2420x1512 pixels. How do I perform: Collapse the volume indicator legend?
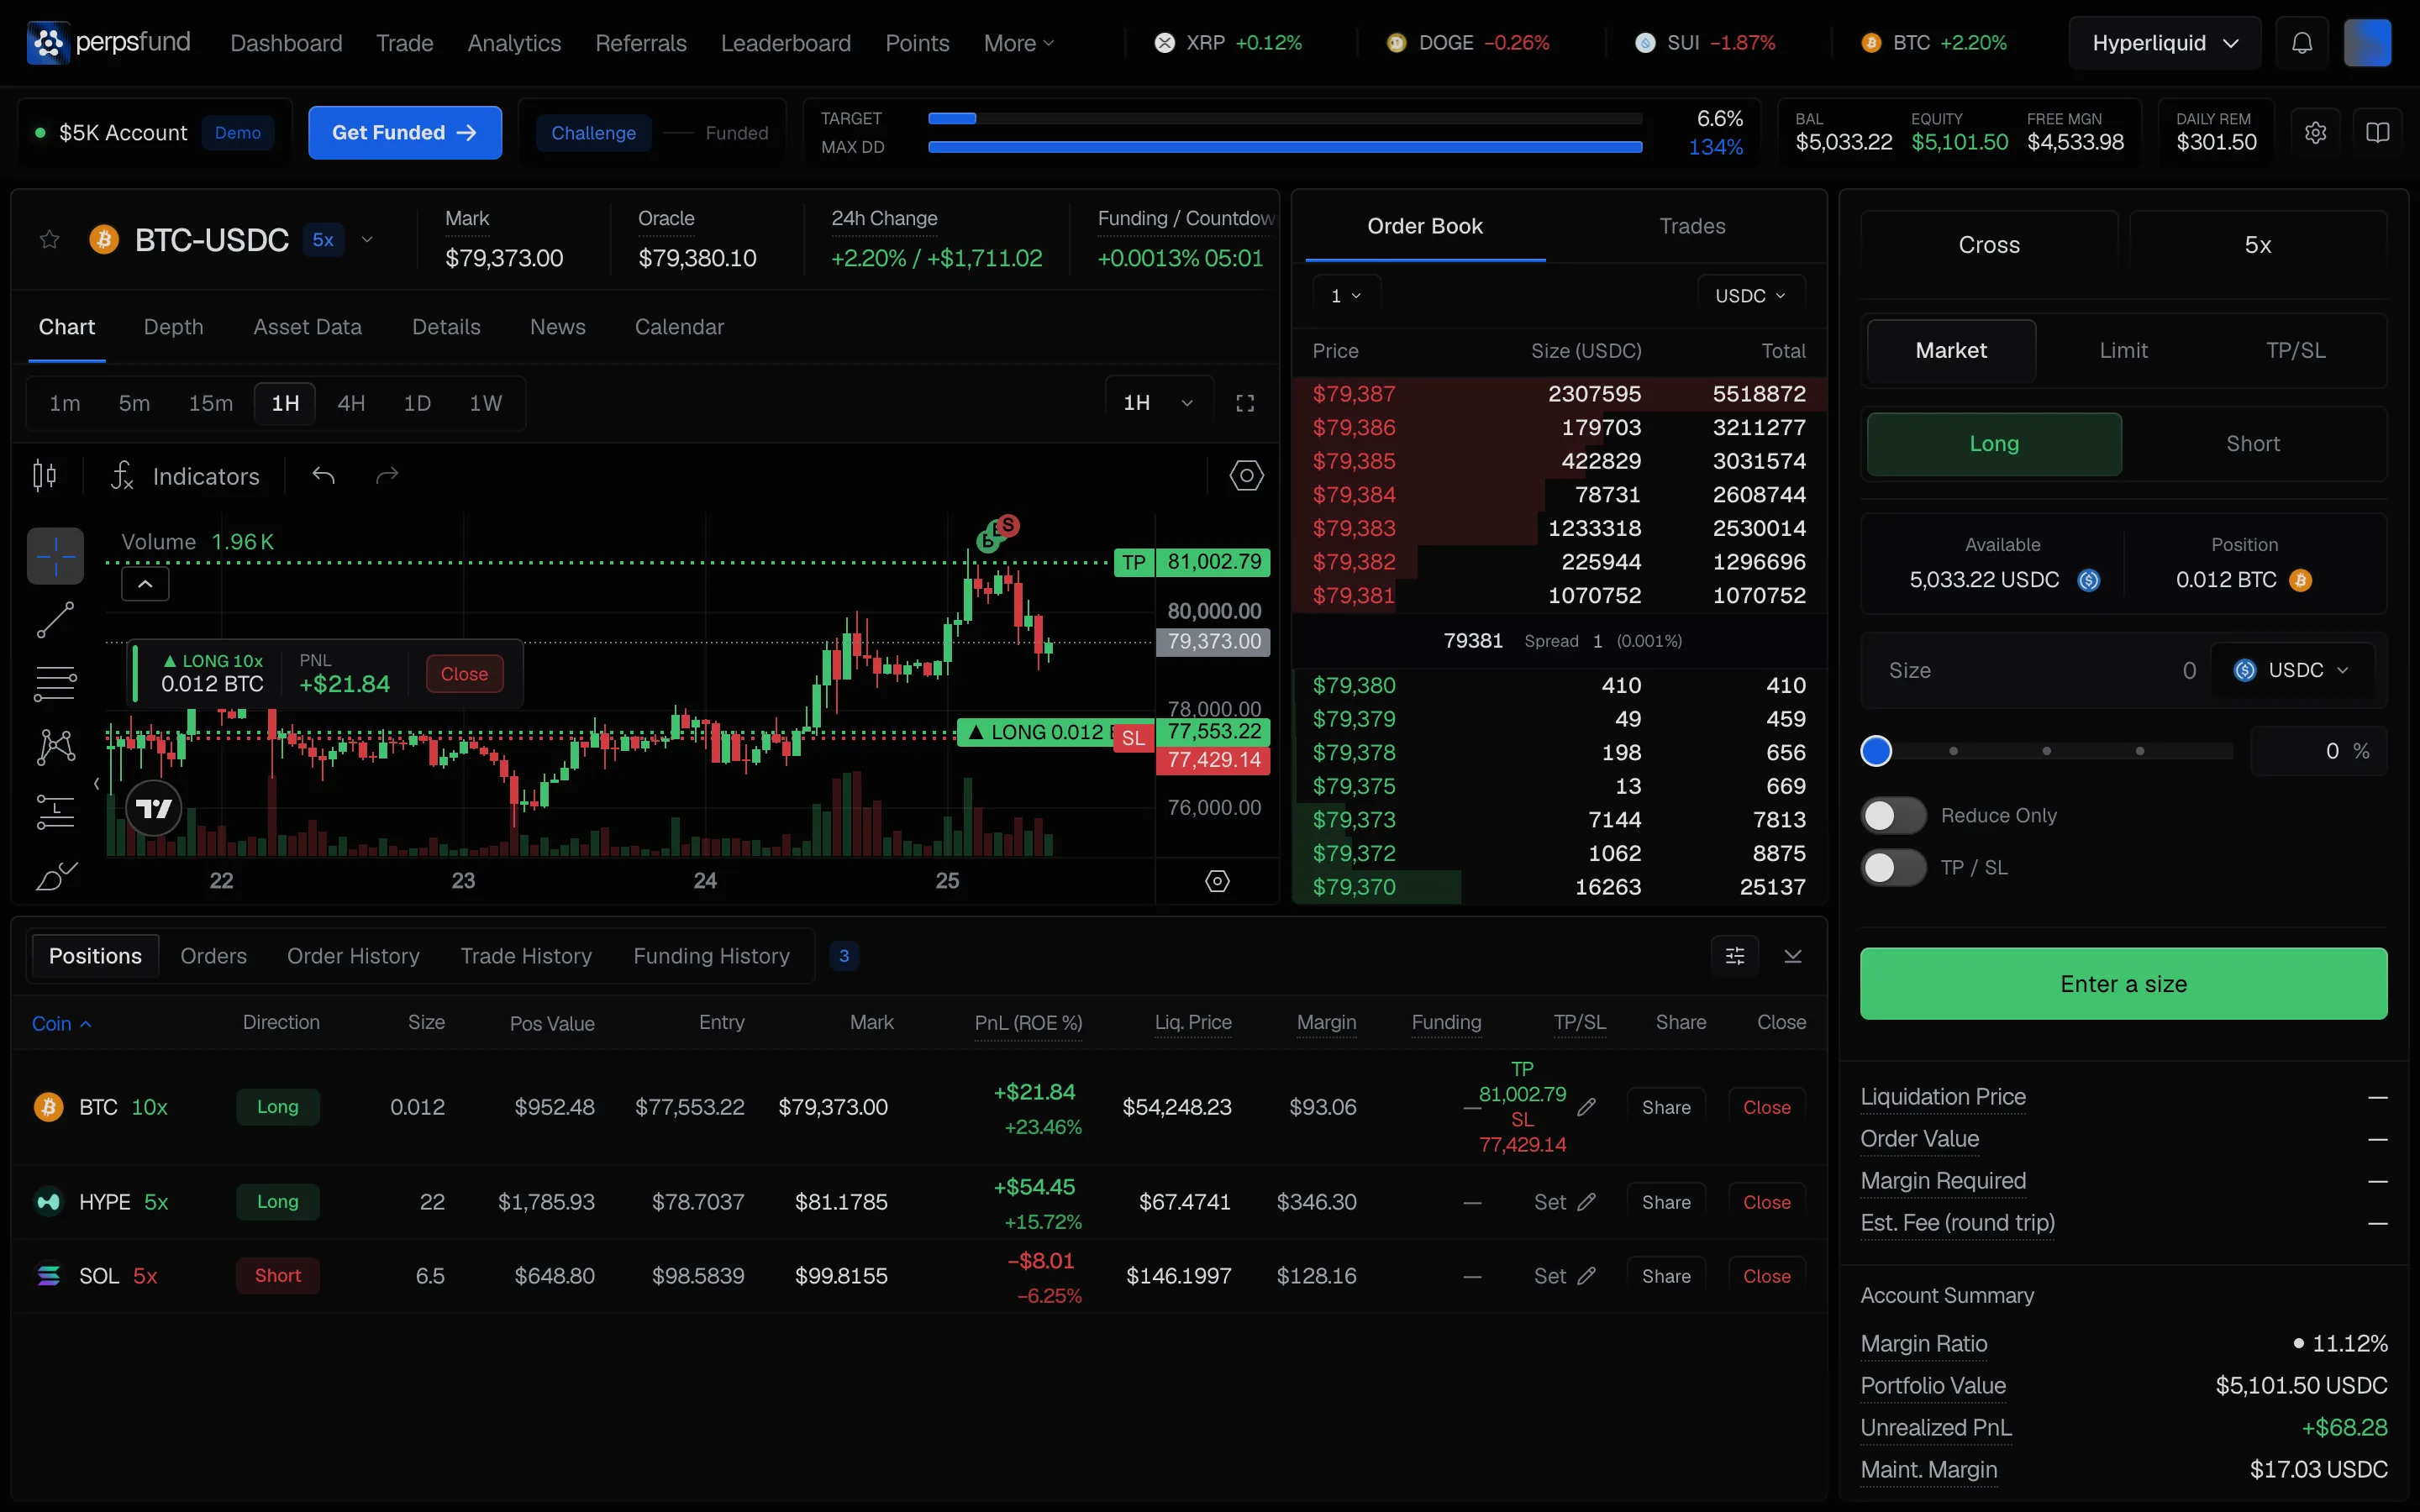[145, 584]
